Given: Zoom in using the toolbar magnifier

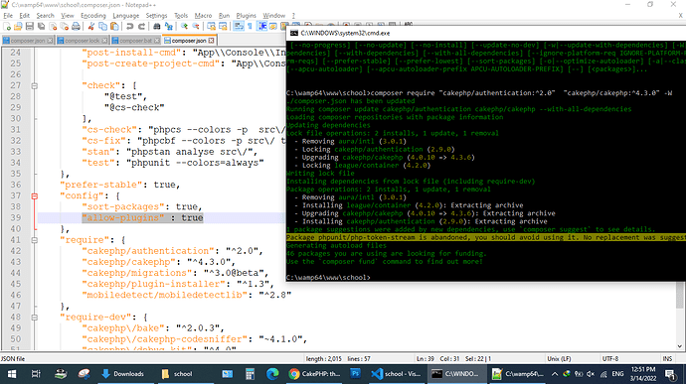Looking at the screenshot, I should click(x=184, y=27).
